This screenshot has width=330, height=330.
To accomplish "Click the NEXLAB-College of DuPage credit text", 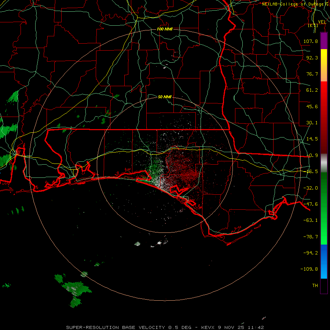I will 294,4.
